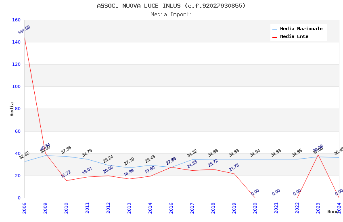343x222 pixels.
Task: Click the 0.00 label above year 2021
Action: coord(276,192)
